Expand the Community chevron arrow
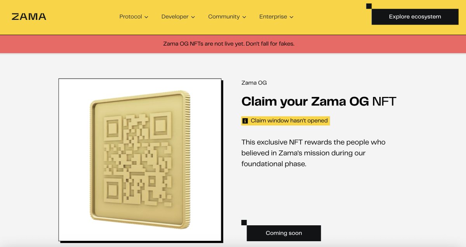 coord(244,17)
